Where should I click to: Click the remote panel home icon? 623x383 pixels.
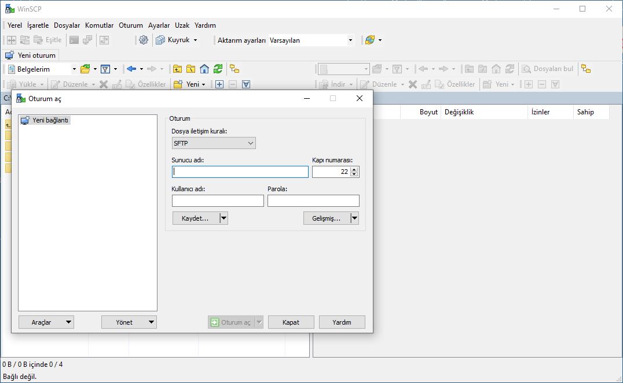[496, 69]
